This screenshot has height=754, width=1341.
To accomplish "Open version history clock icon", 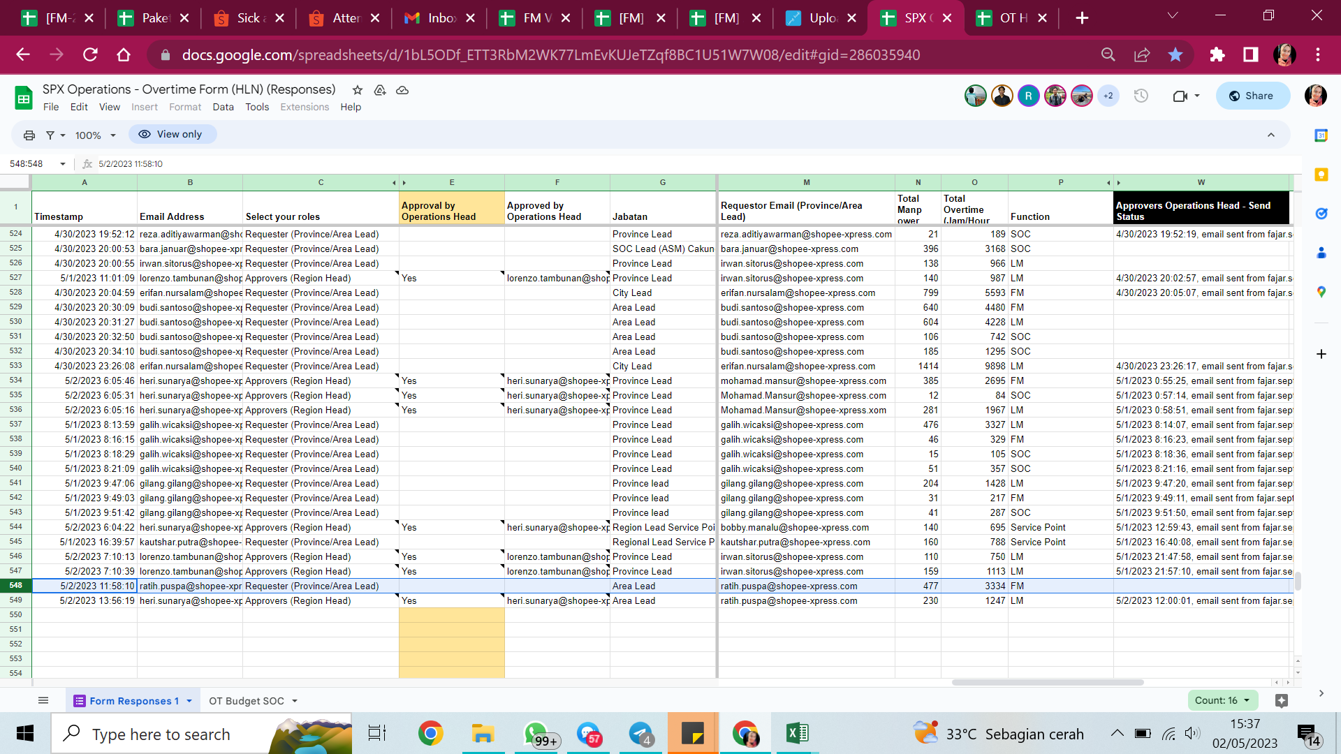I will [1141, 96].
